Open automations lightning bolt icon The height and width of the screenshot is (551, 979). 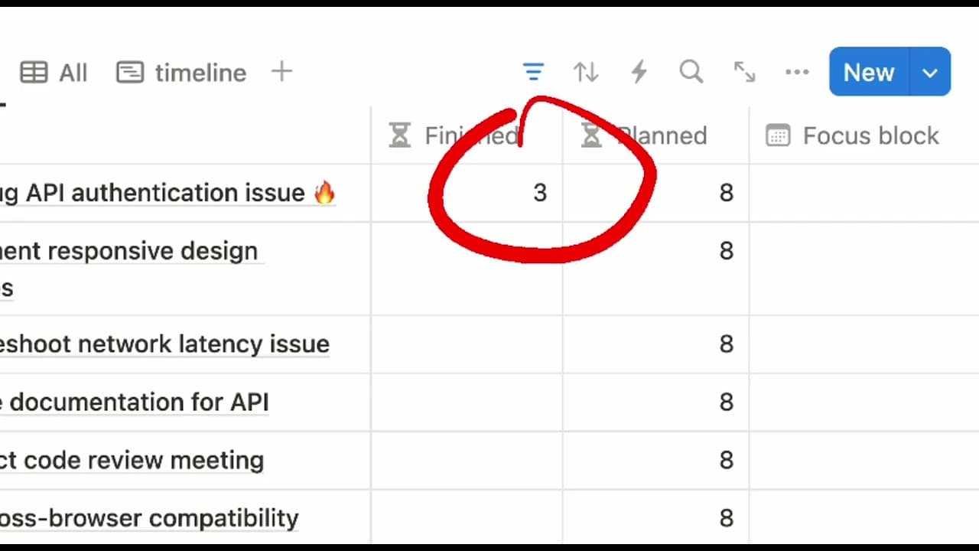639,73
